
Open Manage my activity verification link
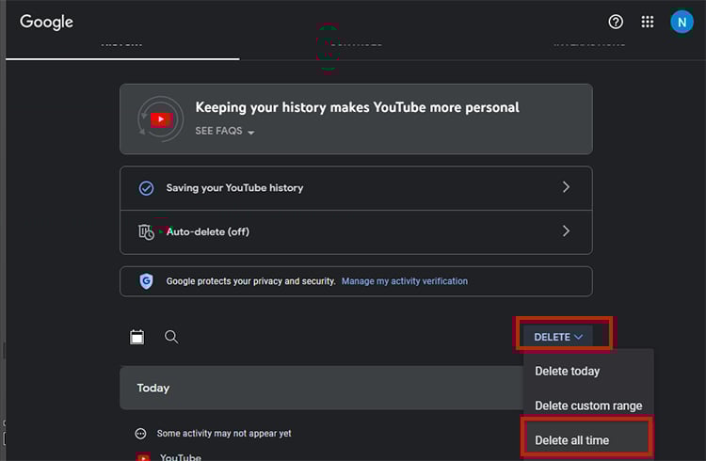(405, 281)
